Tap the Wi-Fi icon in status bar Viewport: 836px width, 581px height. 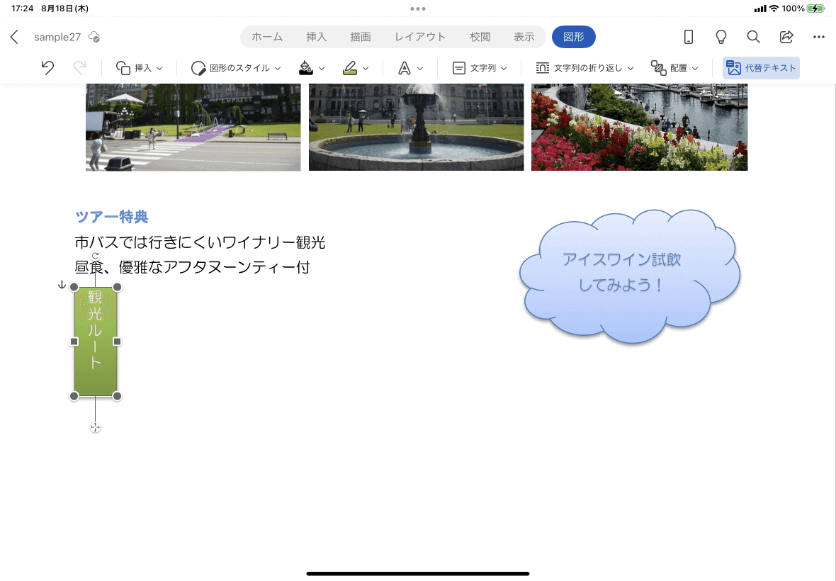[774, 9]
